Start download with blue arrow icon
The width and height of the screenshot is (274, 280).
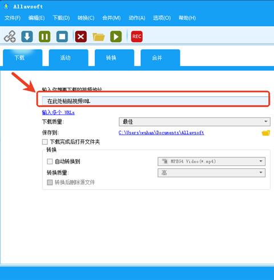(27, 36)
